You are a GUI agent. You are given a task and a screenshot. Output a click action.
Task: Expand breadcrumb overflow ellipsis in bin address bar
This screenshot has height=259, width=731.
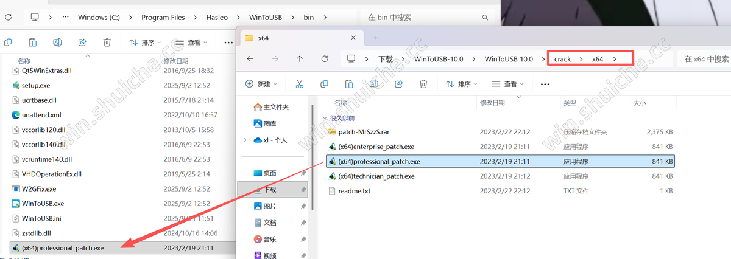(x=65, y=18)
